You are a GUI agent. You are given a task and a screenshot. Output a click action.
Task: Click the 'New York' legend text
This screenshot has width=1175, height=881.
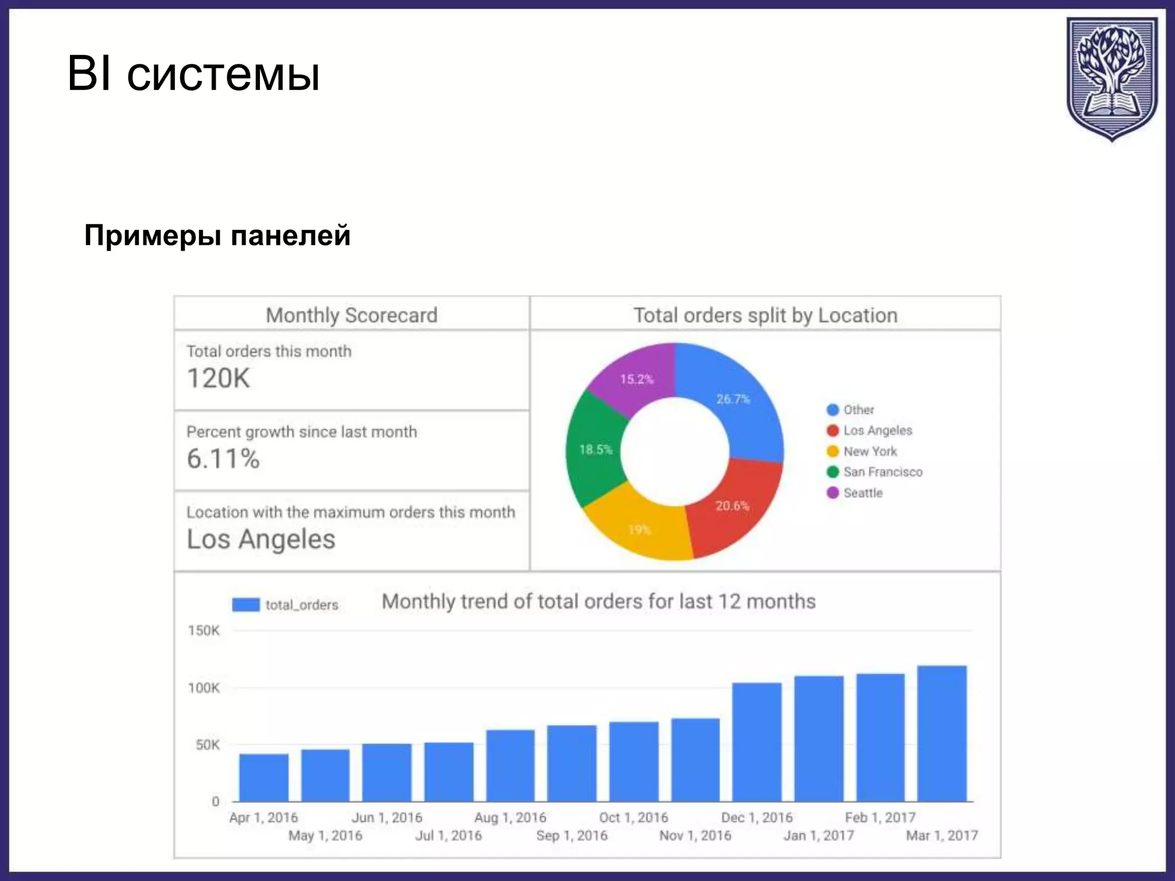click(x=870, y=451)
